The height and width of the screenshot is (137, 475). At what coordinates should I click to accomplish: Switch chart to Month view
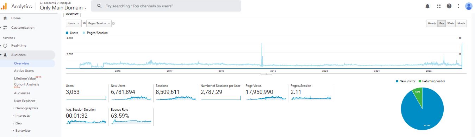461,23
